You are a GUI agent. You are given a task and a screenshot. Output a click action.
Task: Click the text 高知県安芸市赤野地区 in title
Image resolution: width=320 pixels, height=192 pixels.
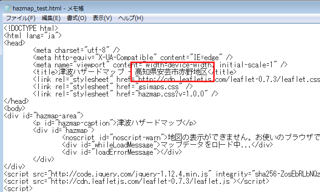171,72
